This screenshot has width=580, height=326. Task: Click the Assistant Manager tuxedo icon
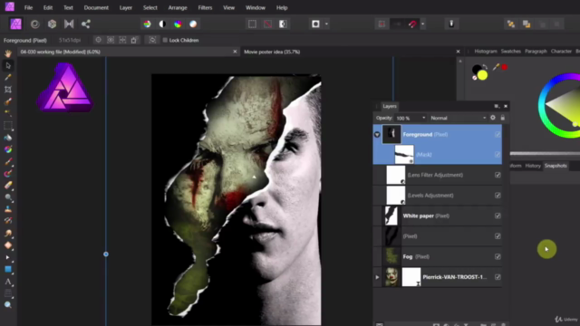pos(451,24)
